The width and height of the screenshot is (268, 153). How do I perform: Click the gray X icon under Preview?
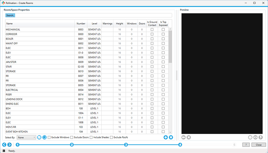pyautogui.click(x=189, y=137)
